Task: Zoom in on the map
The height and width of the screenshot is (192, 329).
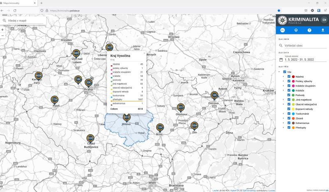Action: pos(3,30)
